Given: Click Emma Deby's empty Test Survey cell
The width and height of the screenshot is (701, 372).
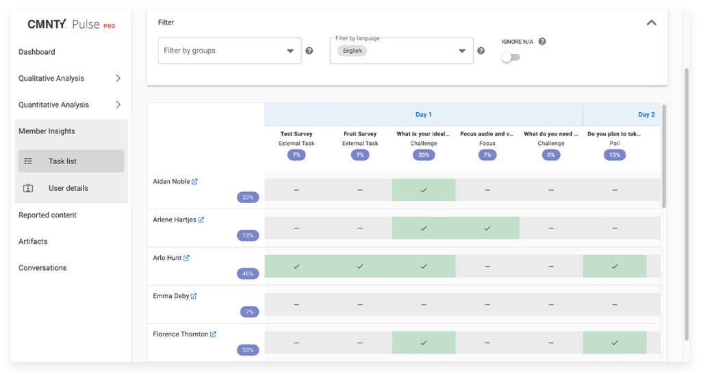Looking at the screenshot, I should (296, 304).
